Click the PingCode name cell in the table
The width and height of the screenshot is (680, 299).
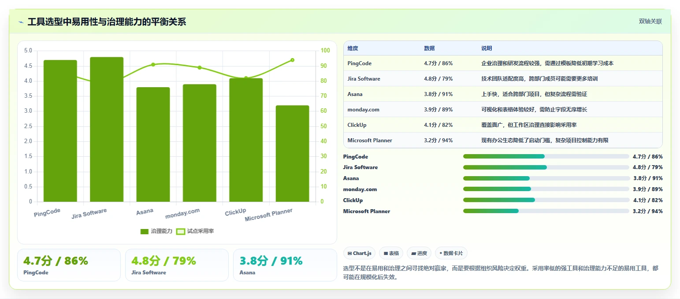tap(359, 63)
